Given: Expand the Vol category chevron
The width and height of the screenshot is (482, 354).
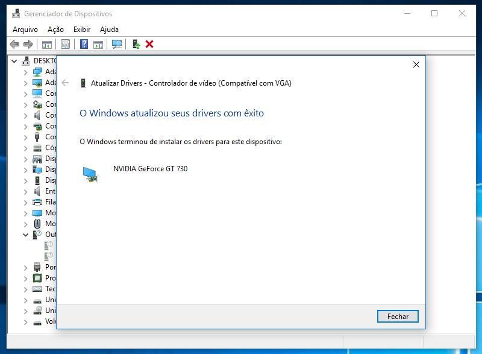Looking at the screenshot, I should click(x=25, y=321).
